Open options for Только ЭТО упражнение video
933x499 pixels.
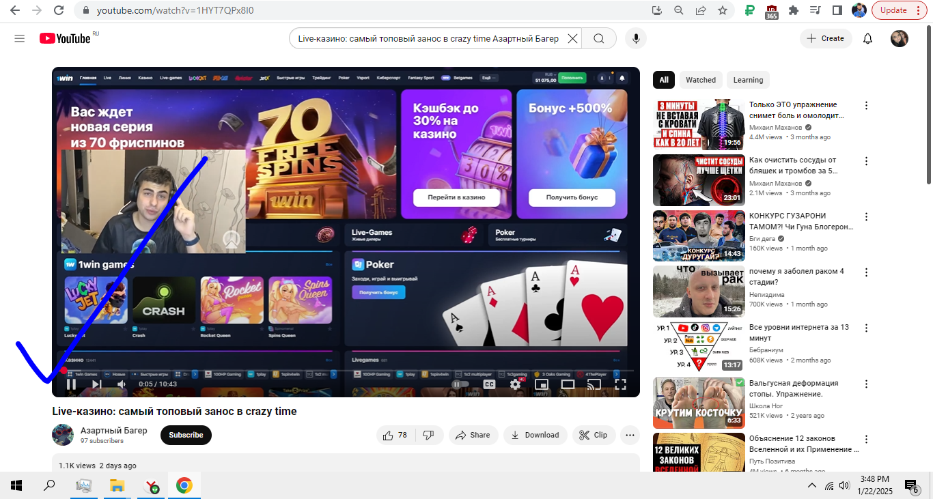(867, 106)
